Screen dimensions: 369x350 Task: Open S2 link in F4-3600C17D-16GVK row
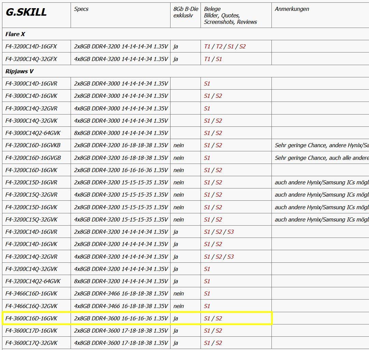click(219, 331)
